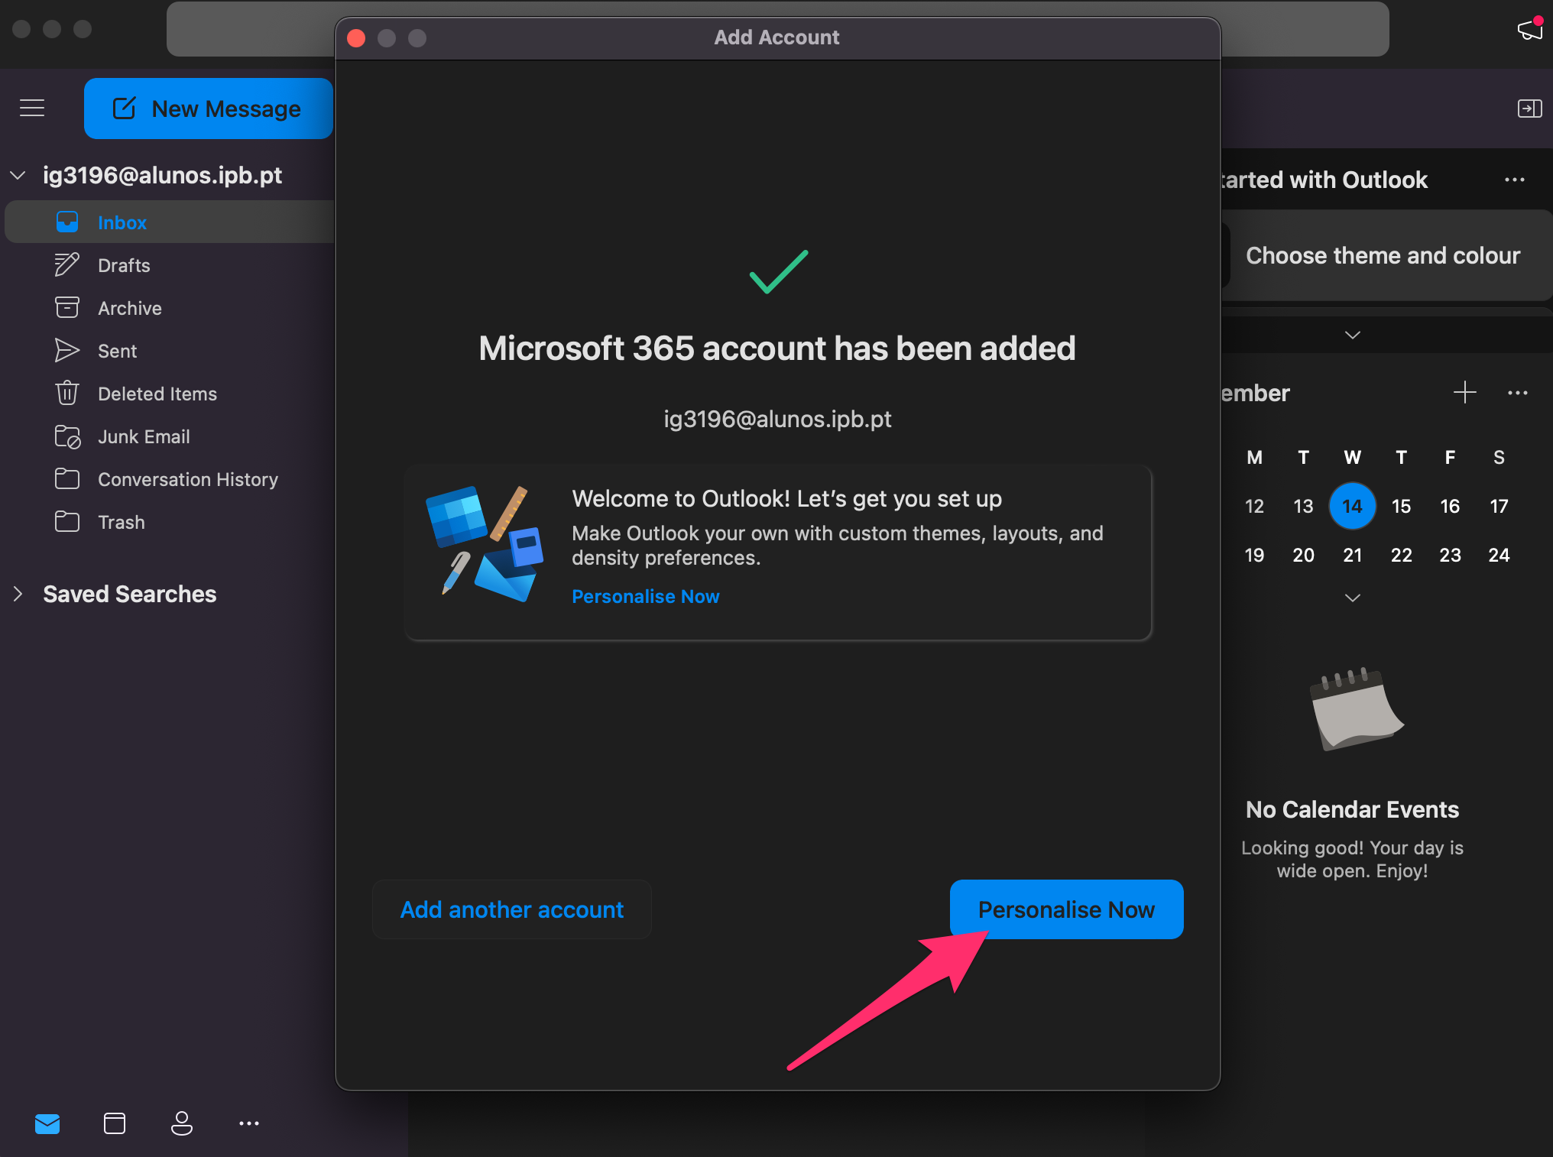Click the Sent paper plane icon
Image resolution: width=1553 pixels, height=1157 pixels.
pyautogui.click(x=67, y=351)
